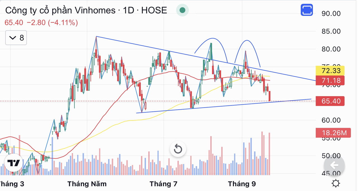Click the Tháng 7 time axis label
The width and height of the screenshot is (358, 191).
click(x=164, y=184)
